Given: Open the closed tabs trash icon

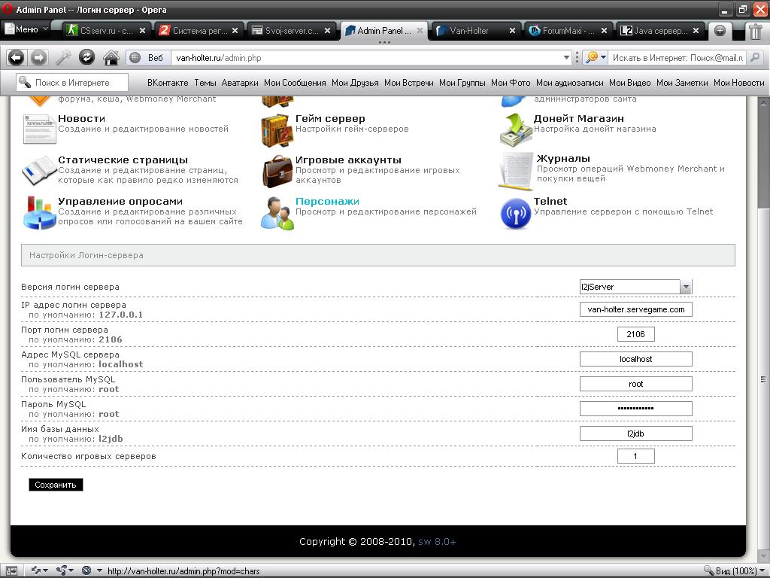Looking at the screenshot, I should pyautogui.click(x=755, y=31).
